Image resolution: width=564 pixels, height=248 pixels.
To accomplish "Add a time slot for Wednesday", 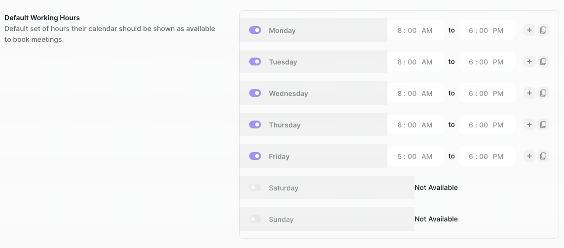I will tap(529, 93).
